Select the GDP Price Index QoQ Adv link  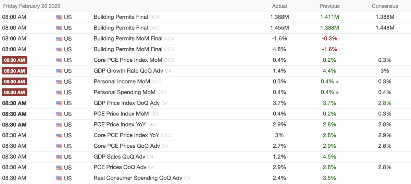[x=127, y=103]
